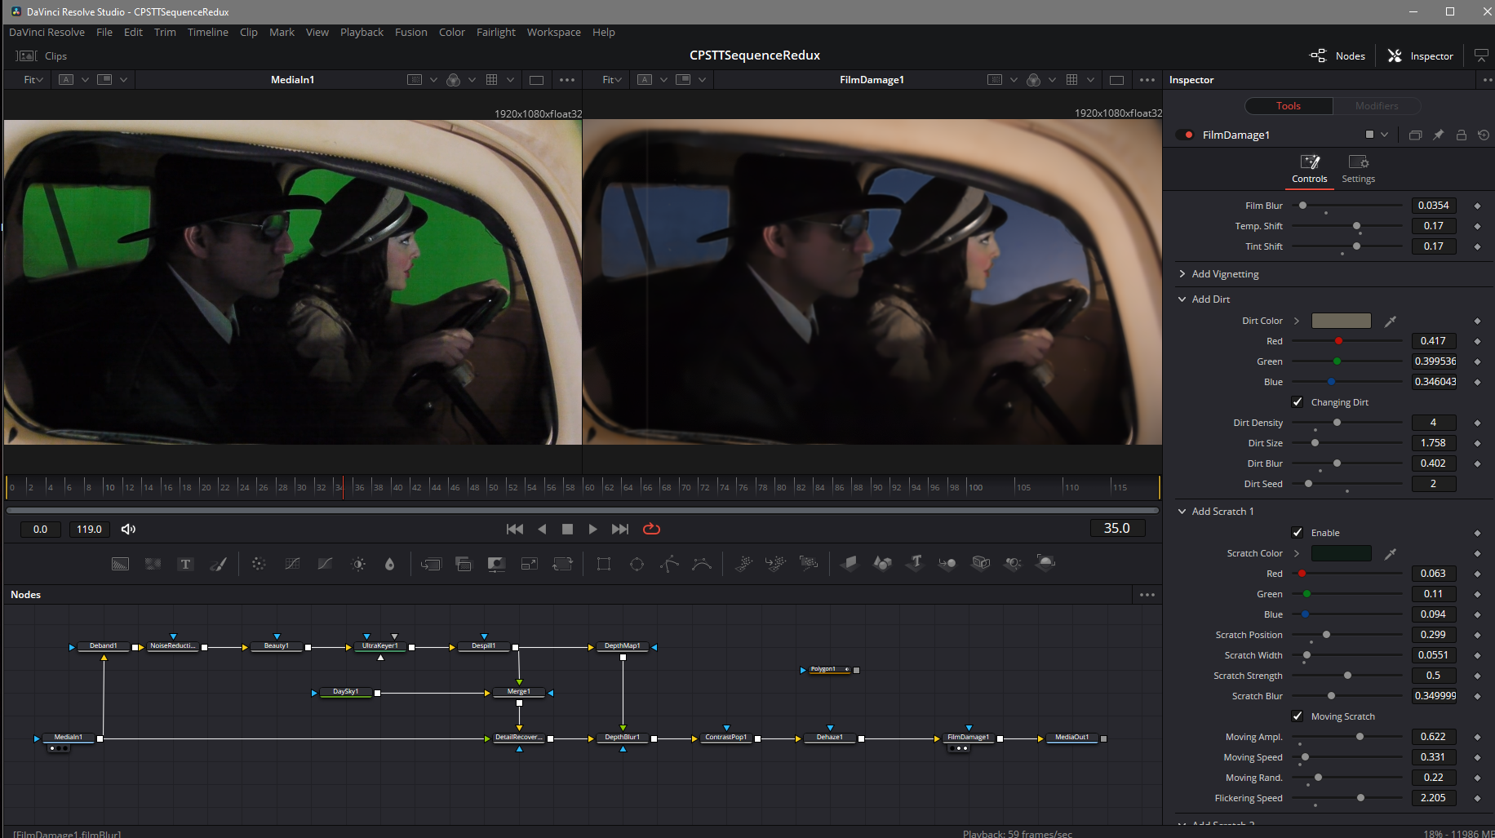This screenshot has height=838, width=1495.
Task: Click the Scratch Color swatch
Action: pos(1341,554)
